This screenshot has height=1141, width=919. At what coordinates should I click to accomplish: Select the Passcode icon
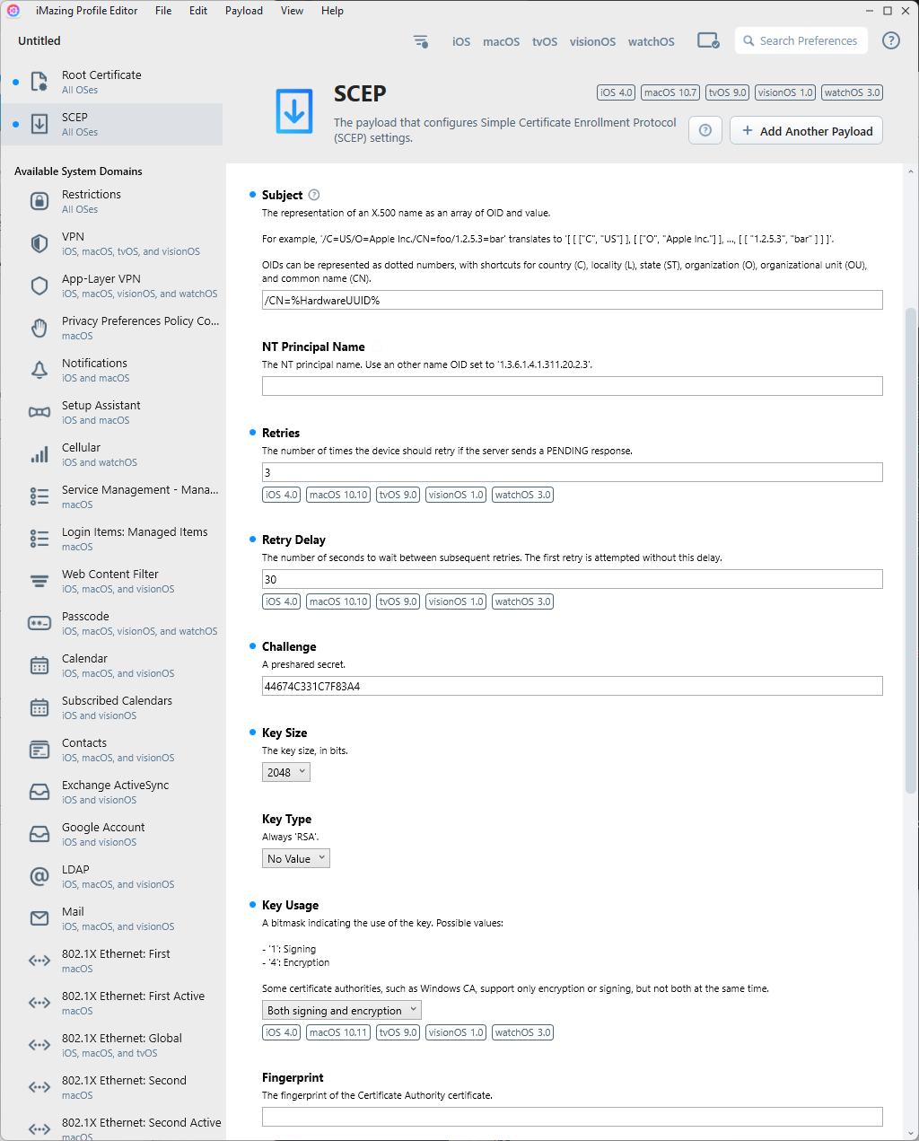coord(39,623)
